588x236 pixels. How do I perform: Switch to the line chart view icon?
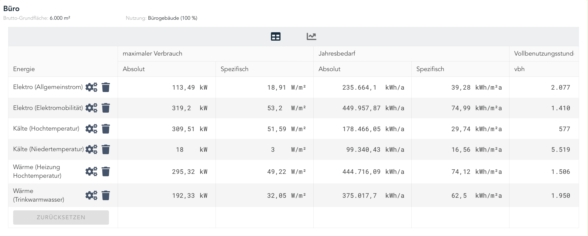point(311,36)
